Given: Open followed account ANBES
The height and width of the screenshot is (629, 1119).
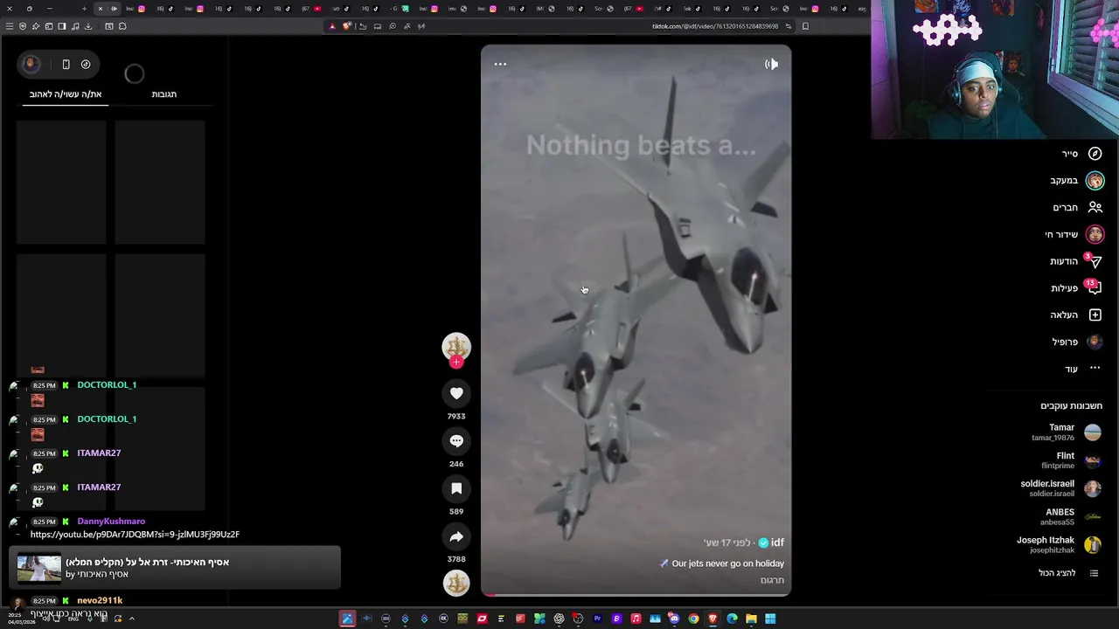Looking at the screenshot, I should [1071, 516].
